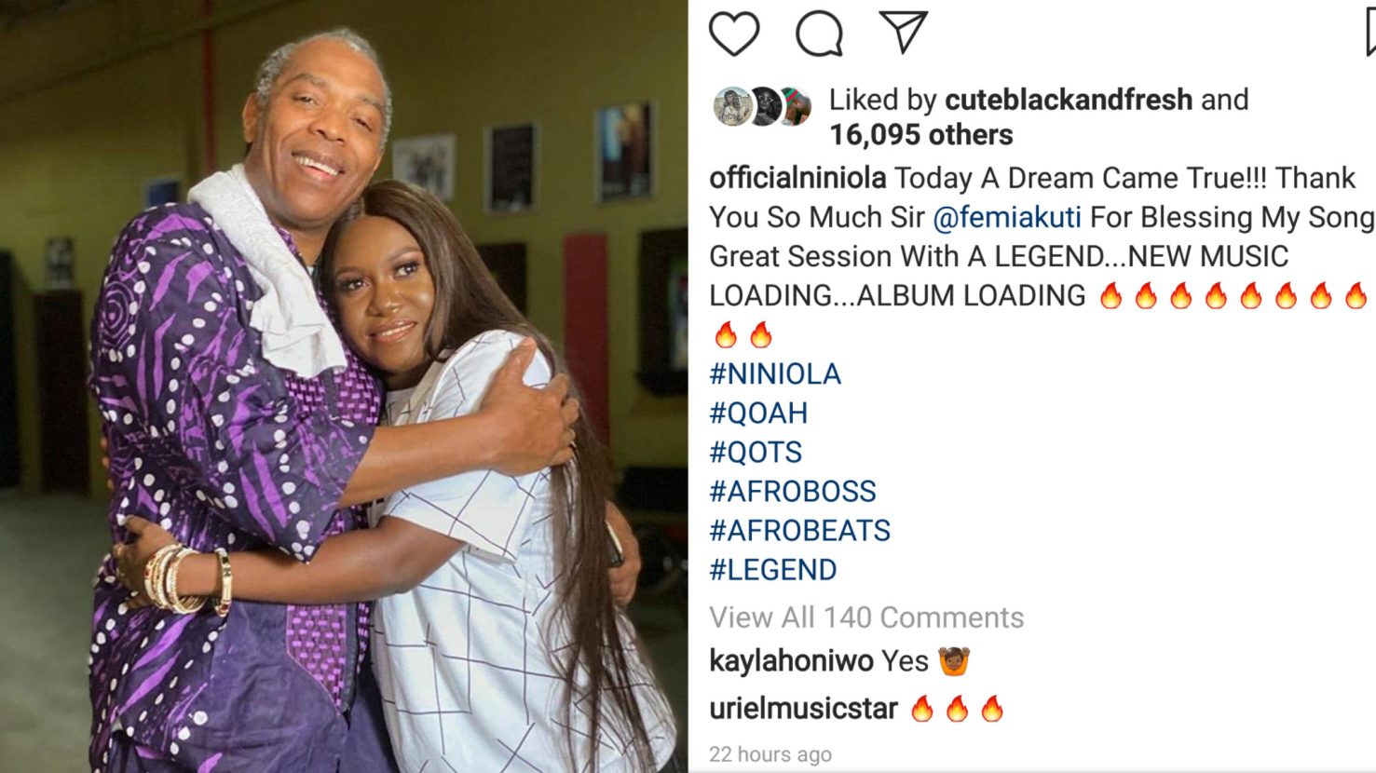The width and height of the screenshot is (1376, 773).
Task: Expand all comments via View All 140 Comments
Action: [x=865, y=617]
